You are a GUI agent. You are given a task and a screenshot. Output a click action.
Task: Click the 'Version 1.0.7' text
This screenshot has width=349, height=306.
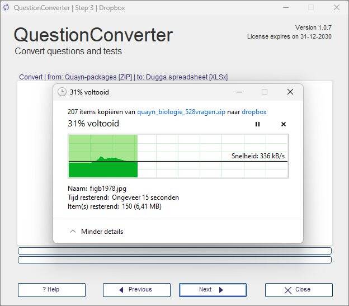(x=313, y=27)
